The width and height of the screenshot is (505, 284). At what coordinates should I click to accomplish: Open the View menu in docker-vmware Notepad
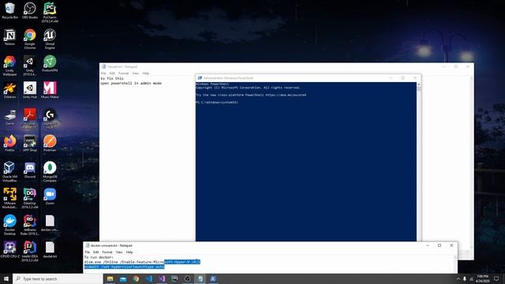pos(119,252)
